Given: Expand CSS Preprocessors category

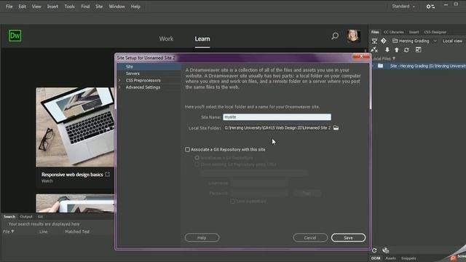Looking at the screenshot, I should [119, 80].
